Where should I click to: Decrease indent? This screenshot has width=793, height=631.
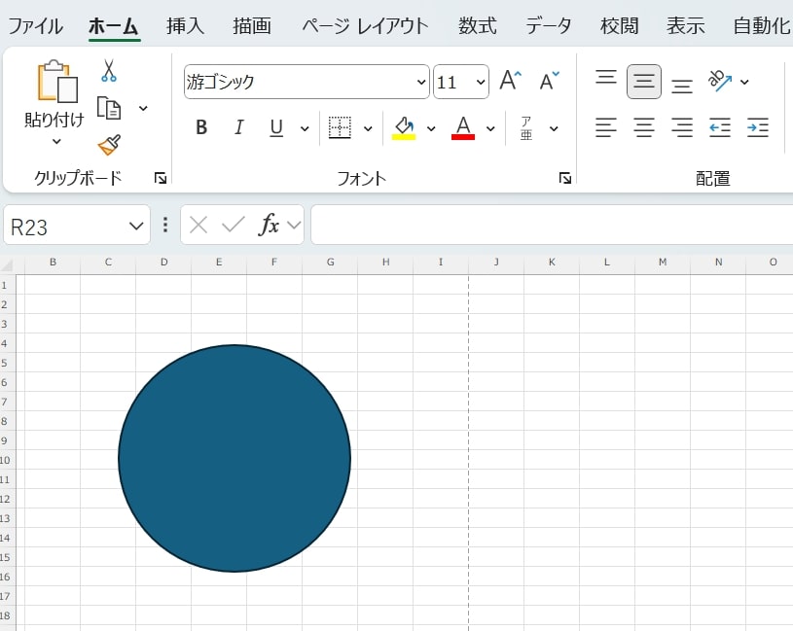tap(720, 127)
